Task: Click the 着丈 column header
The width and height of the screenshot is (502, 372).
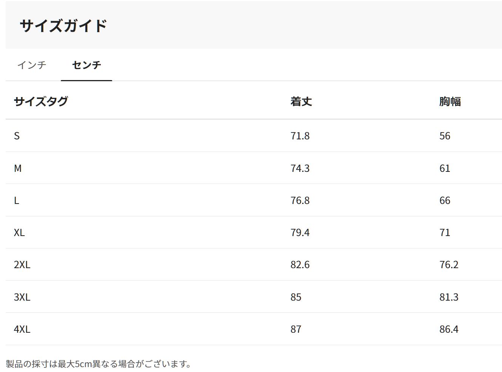Action: (301, 101)
